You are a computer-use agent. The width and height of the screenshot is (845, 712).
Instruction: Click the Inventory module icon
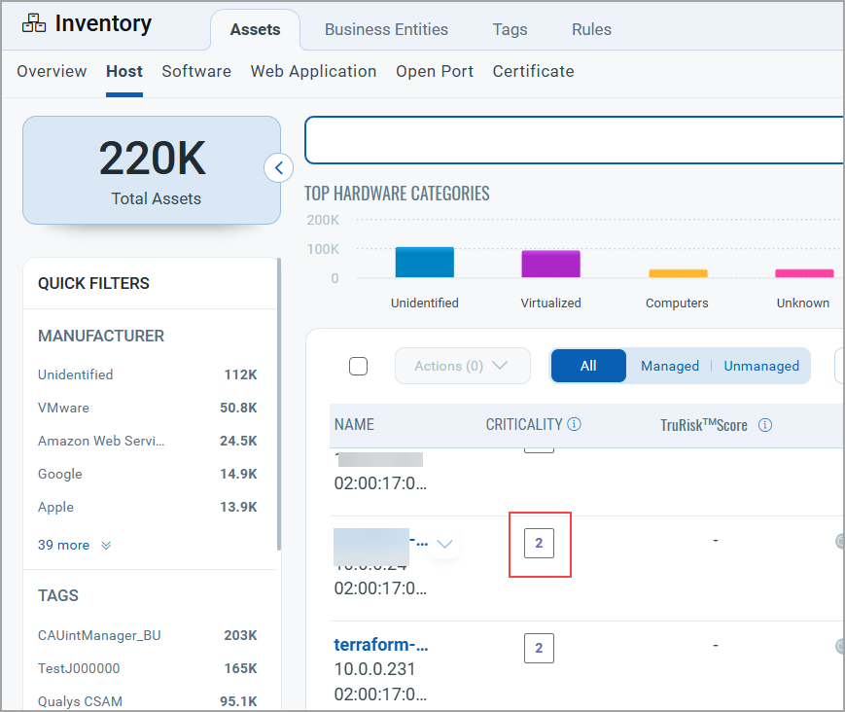33,23
